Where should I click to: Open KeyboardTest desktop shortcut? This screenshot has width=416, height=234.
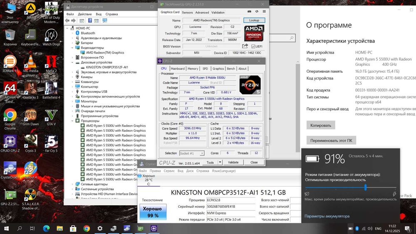31,38
